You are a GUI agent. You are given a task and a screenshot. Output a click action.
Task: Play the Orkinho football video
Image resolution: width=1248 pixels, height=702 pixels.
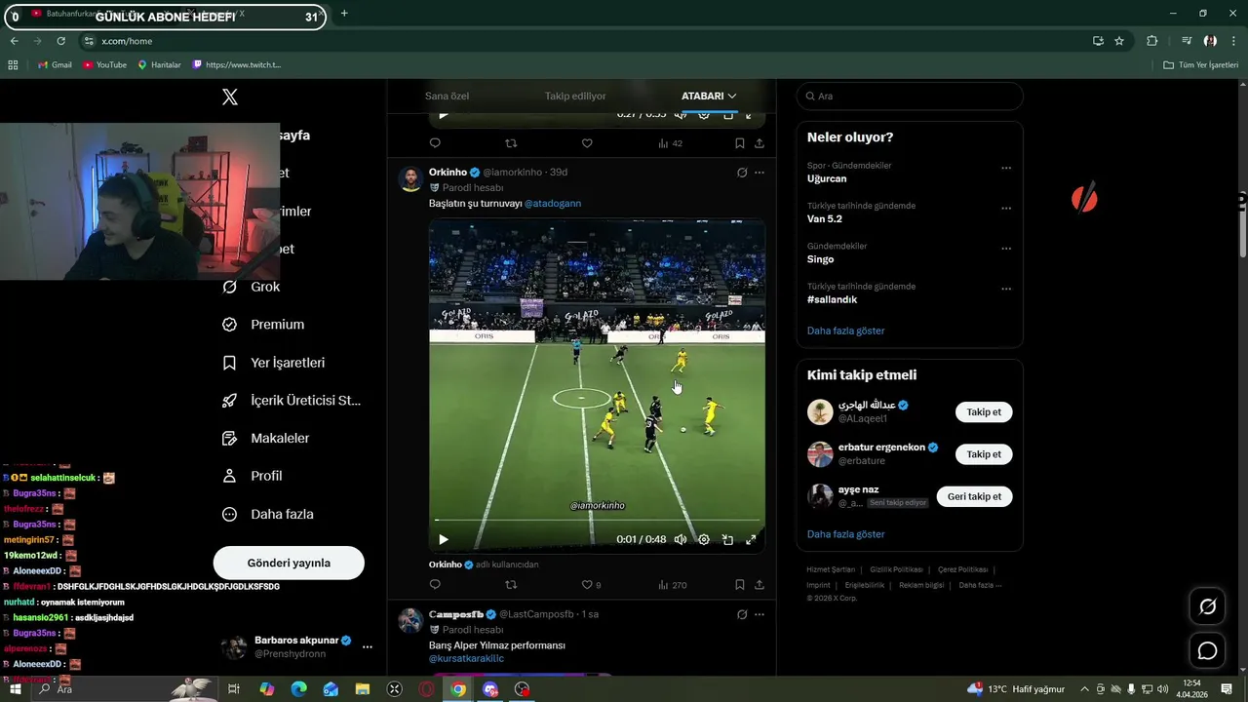tap(444, 539)
